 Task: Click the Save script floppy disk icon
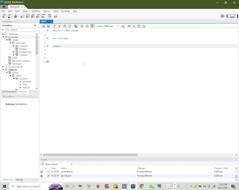click(49, 26)
